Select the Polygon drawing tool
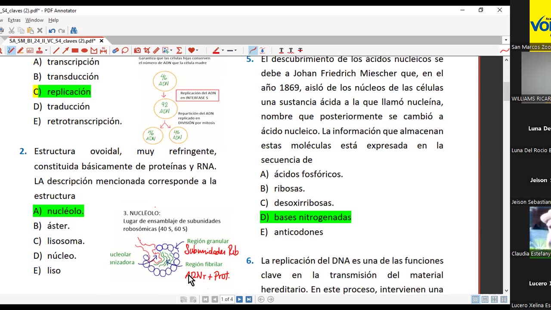 pos(94,50)
